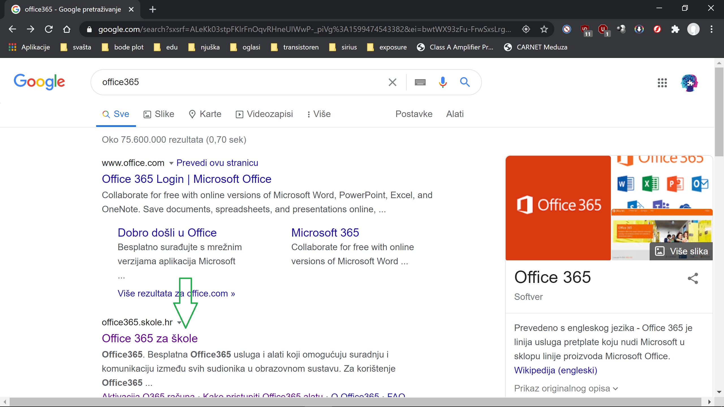This screenshot has width=724, height=407.
Task: Open the blue blocker extension icon
Action: pos(567,29)
